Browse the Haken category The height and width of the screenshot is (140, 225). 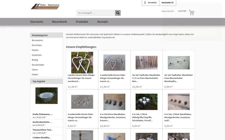click(35, 75)
